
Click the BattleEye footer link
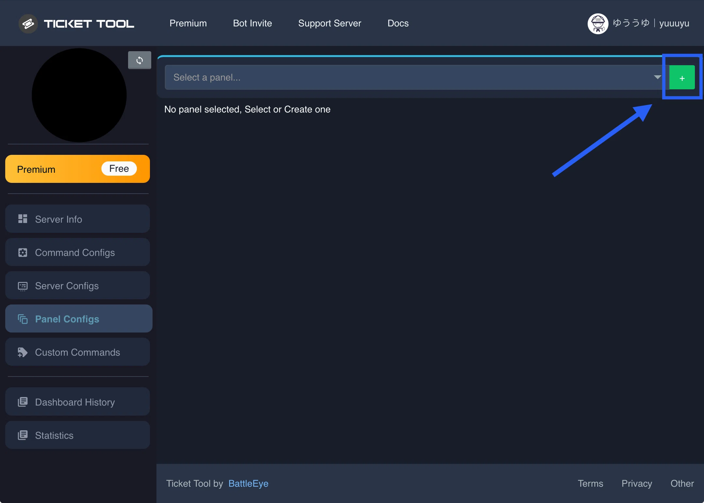248,483
